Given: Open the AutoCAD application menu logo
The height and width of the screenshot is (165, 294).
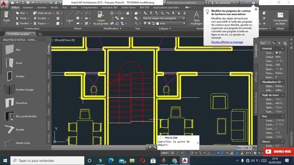Looking at the screenshot, I should [4, 4].
